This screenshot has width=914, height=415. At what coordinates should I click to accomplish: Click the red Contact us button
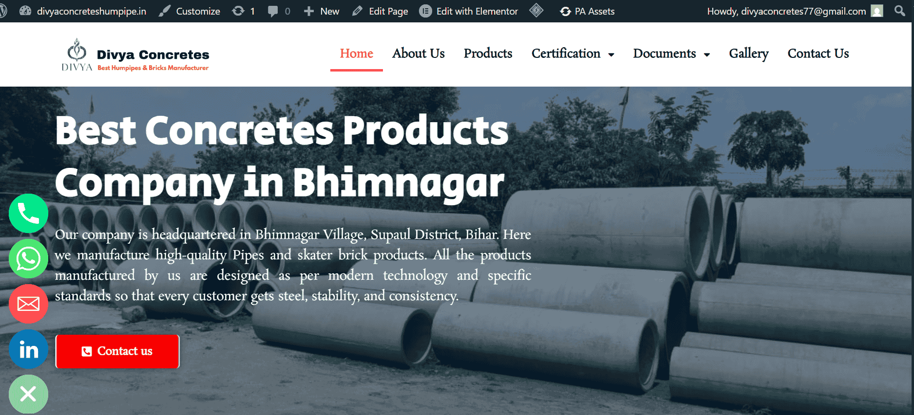[x=117, y=351]
